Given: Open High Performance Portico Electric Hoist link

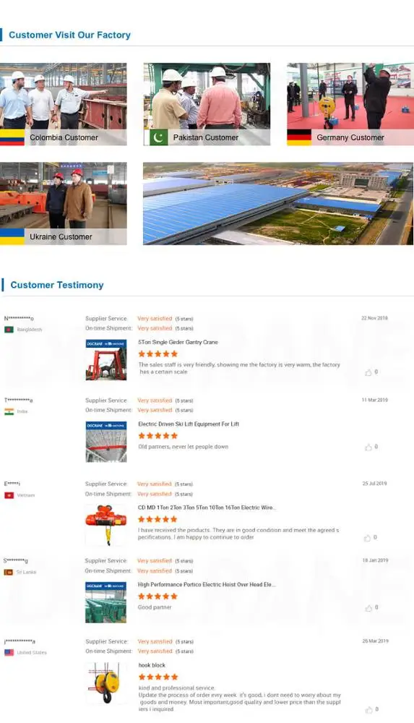Looking at the screenshot, I should tap(207, 585).
